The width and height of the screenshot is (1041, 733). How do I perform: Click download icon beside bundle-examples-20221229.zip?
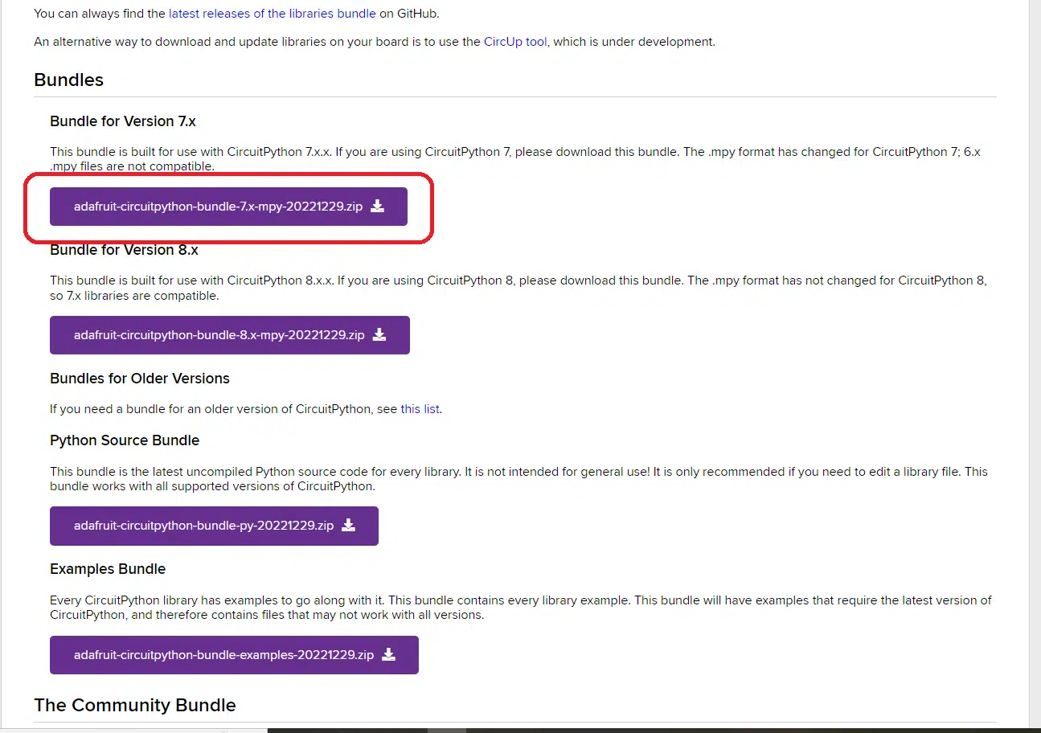[388, 655]
